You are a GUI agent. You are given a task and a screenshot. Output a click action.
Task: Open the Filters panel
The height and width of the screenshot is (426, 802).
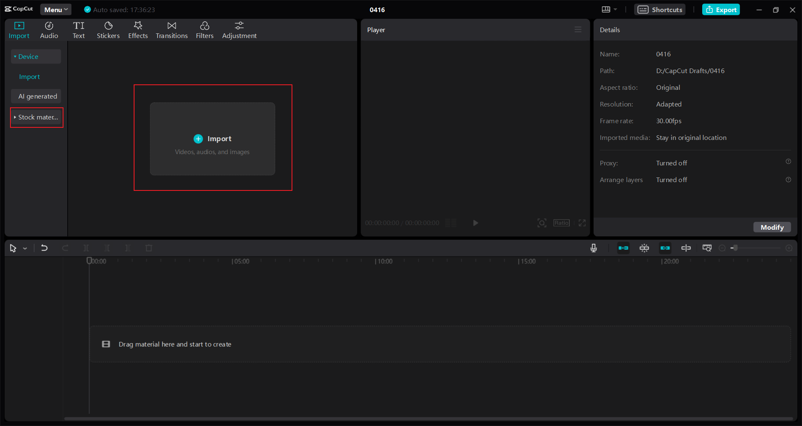coord(205,30)
